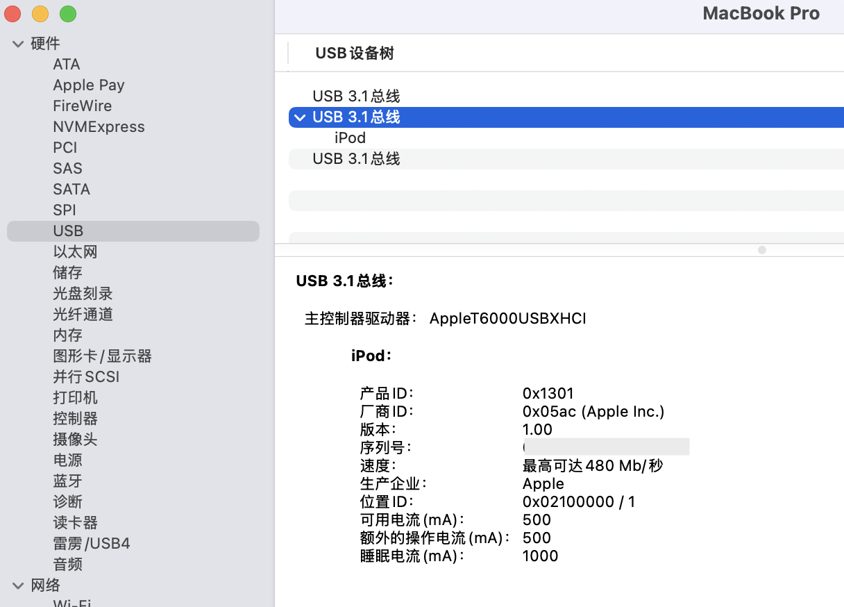Select 电源 in the sidebar
844x607 pixels.
[x=68, y=460]
